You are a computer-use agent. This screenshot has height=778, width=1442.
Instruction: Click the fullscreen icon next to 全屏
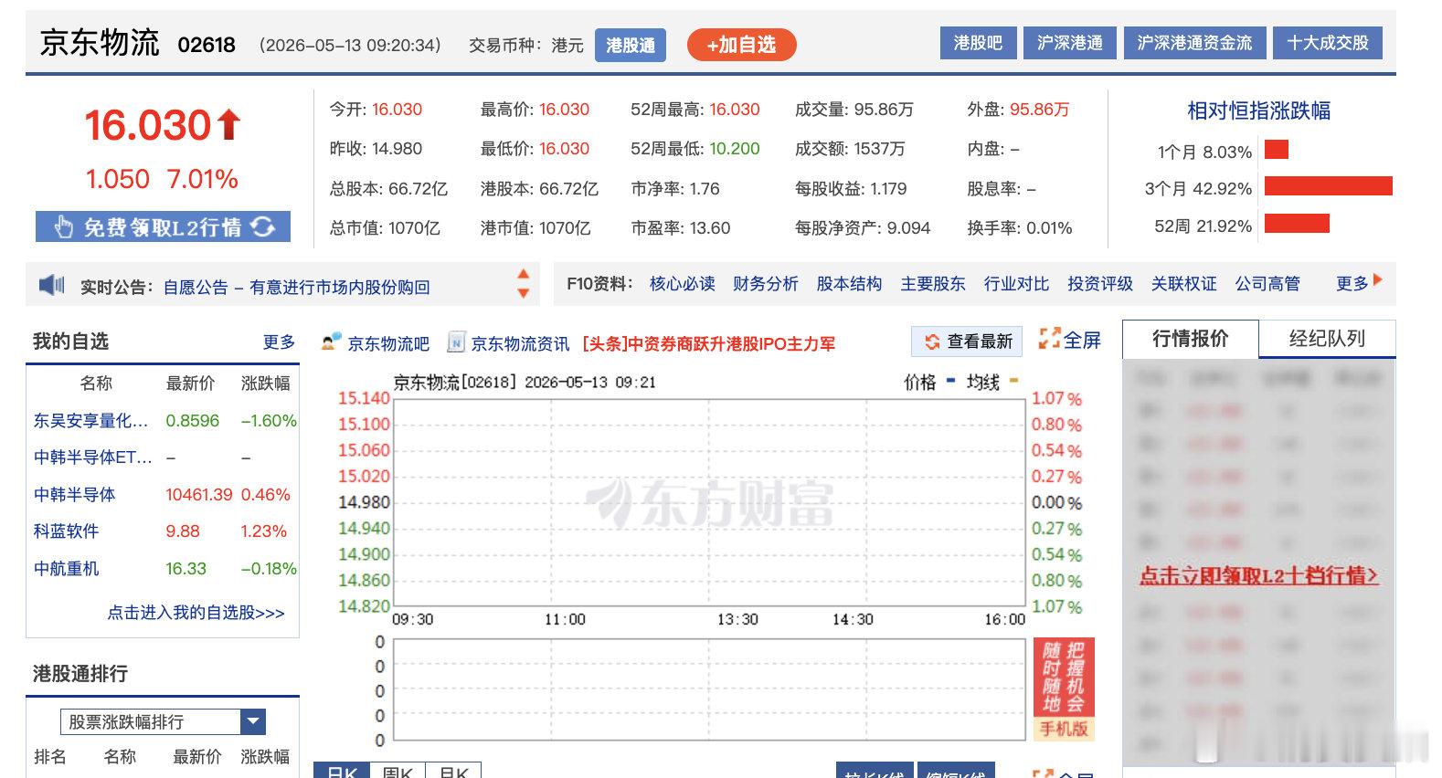pyautogui.click(x=1049, y=340)
